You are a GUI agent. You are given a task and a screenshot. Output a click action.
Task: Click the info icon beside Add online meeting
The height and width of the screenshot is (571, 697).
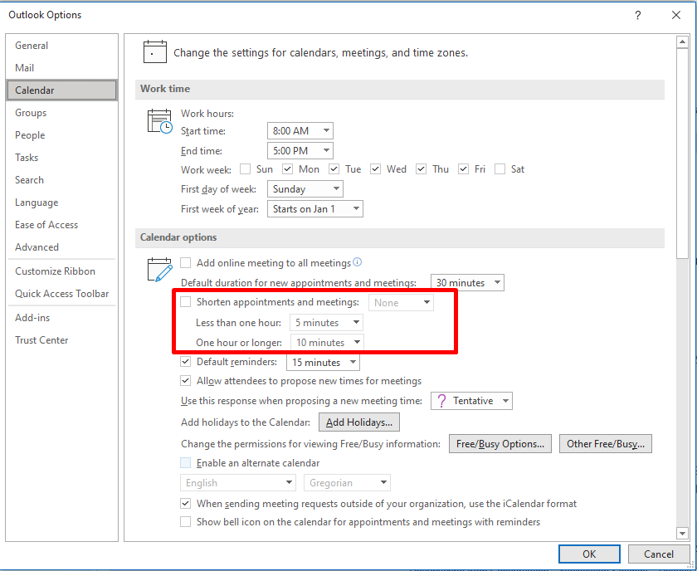point(357,262)
